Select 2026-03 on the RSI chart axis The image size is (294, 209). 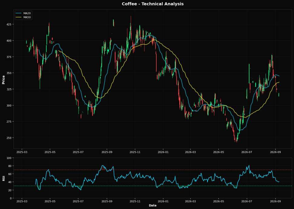click(190, 201)
